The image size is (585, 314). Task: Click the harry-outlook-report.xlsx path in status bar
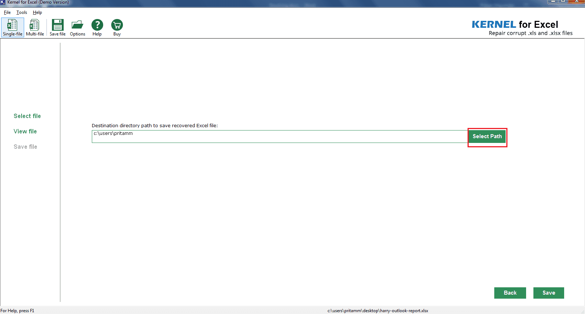click(378, 311)
